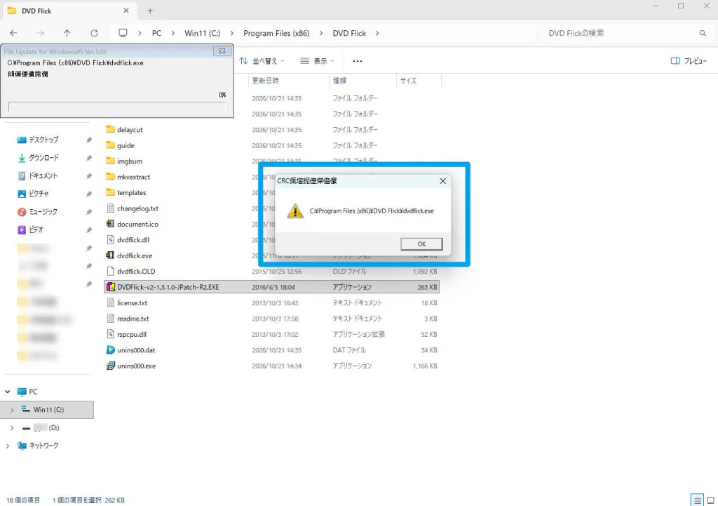Open デスクトップ in the sidebar
Image resolution: width=718 pixels, height=506 pixels.
pyautogui.click(x=43, y=140)
